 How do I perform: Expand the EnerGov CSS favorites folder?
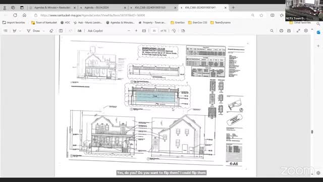coord(197,22)
